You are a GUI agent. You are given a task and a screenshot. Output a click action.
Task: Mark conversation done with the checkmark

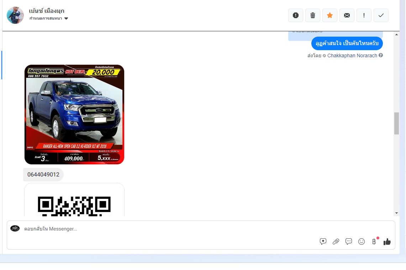coord(381,15)
